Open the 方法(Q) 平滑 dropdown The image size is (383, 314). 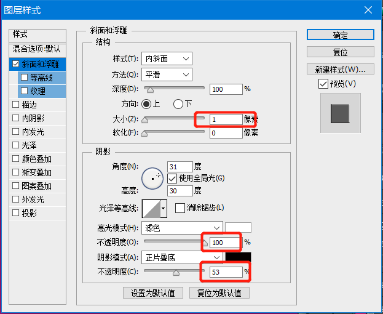pos(167,74)
